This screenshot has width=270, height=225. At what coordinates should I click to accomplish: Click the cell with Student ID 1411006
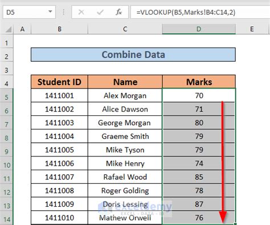coord(59,163)
